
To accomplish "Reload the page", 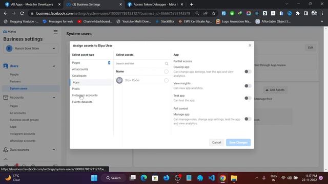I will (x=22, y=13).
